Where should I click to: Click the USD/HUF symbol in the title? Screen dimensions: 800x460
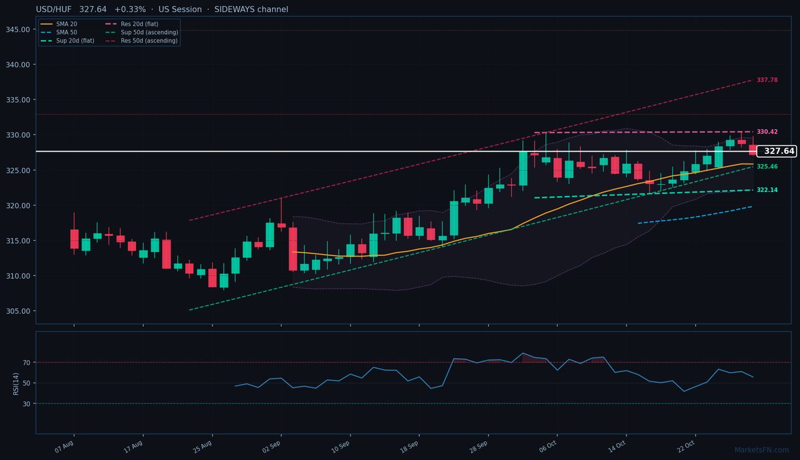[55, 9]
